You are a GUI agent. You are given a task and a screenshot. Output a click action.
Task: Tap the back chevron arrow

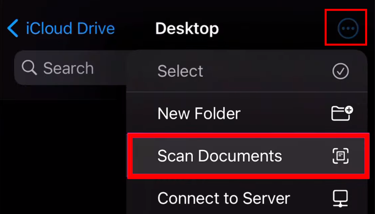click(13, 28)
